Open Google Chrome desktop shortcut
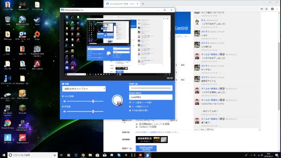The width and height of the screenshot is (281, 158). pyautogui.click(x=7, y=124)
